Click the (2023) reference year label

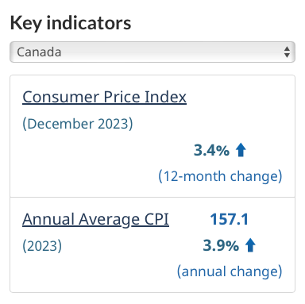pyautogui.click(x=42, y=246)
